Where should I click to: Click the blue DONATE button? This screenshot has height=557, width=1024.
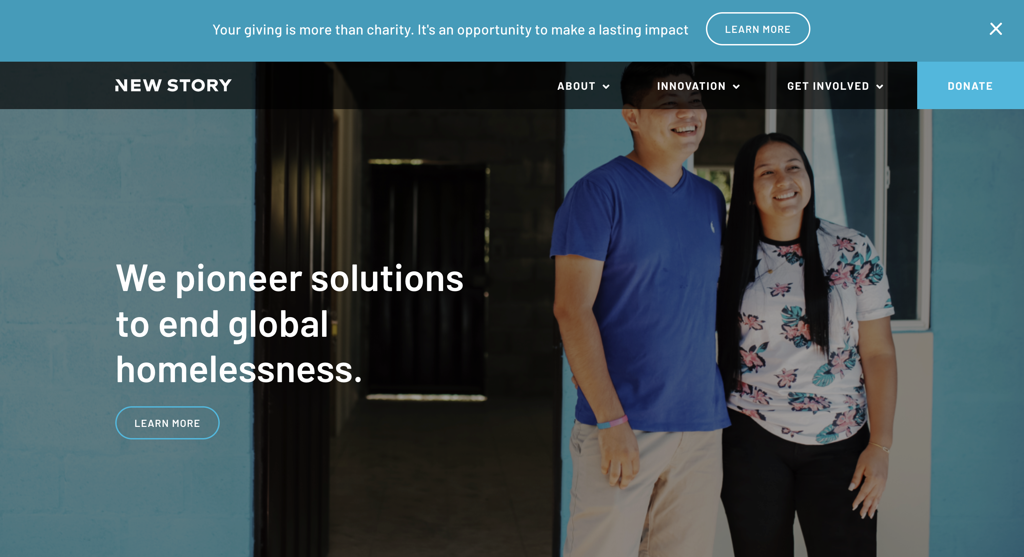click(x=970, y=85)
